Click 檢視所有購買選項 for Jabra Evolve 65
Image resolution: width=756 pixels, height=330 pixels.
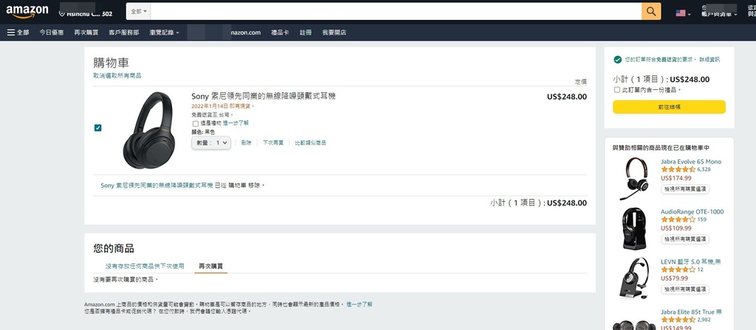[x=685, y=189]
